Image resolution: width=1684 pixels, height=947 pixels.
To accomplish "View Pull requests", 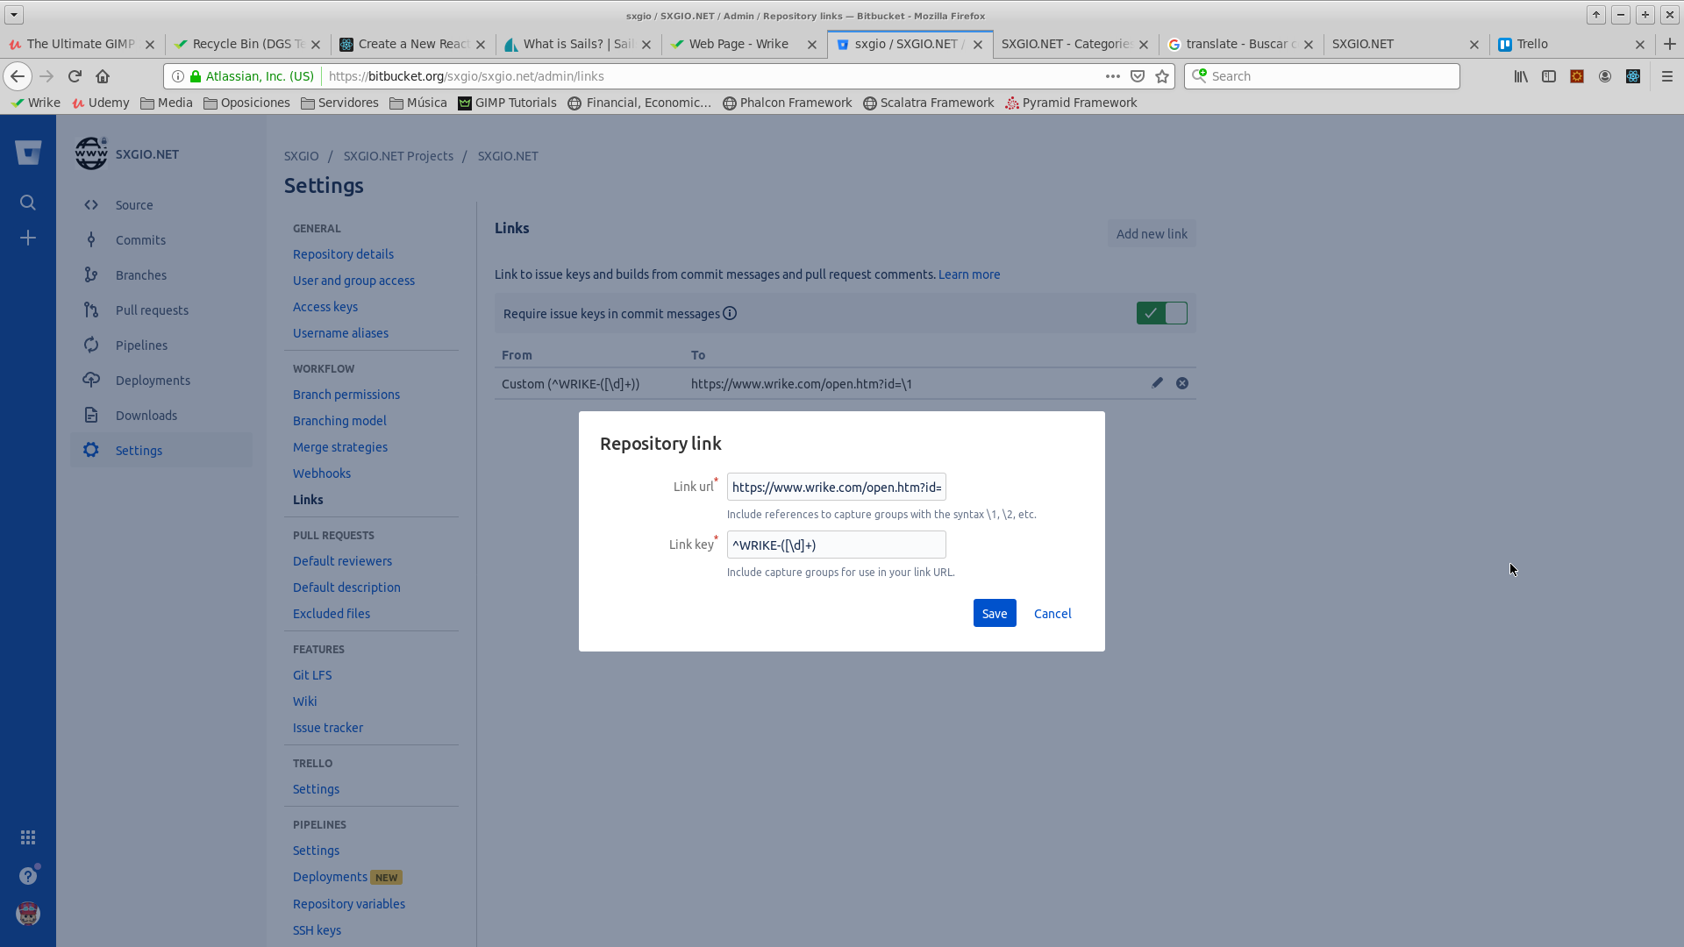I will click(x=152, y=310).
